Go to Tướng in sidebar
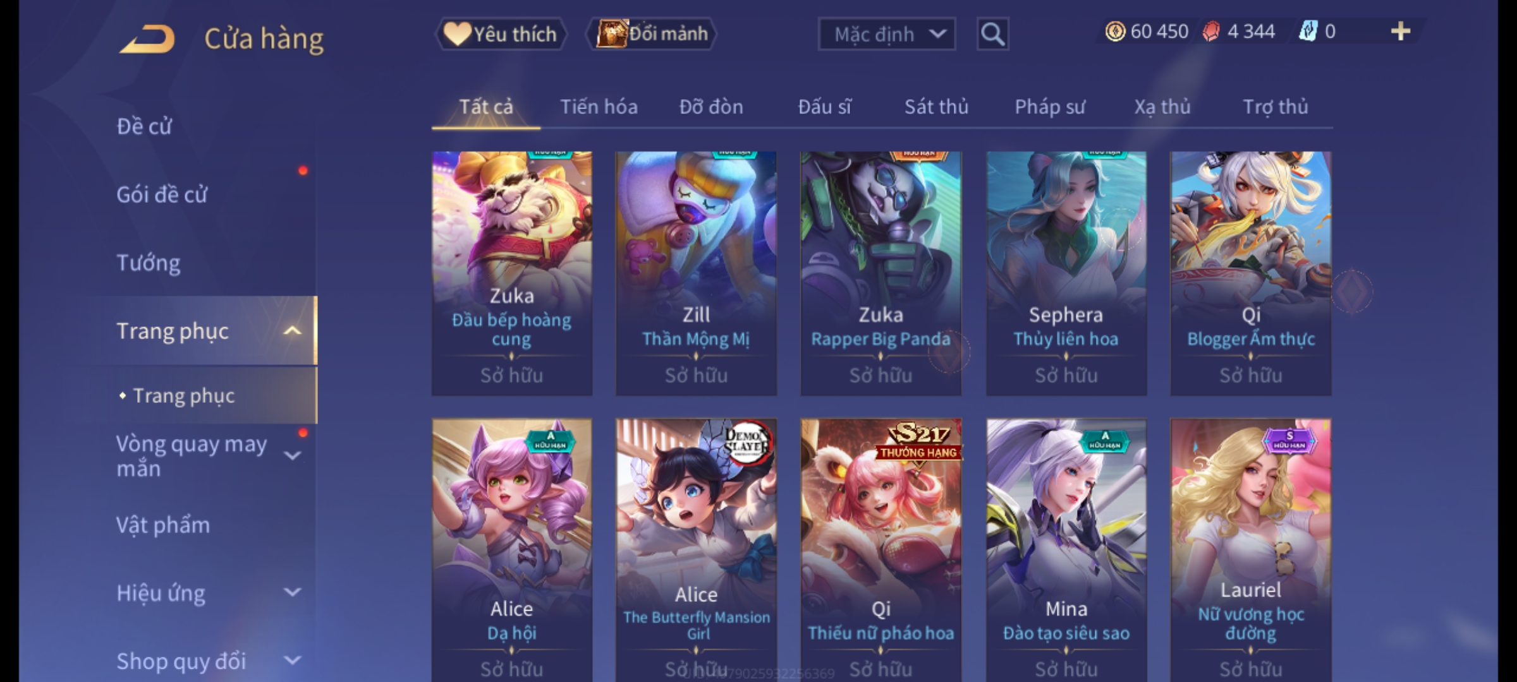The width and height of the screenshot is (1517, 682). coord(149,263)
